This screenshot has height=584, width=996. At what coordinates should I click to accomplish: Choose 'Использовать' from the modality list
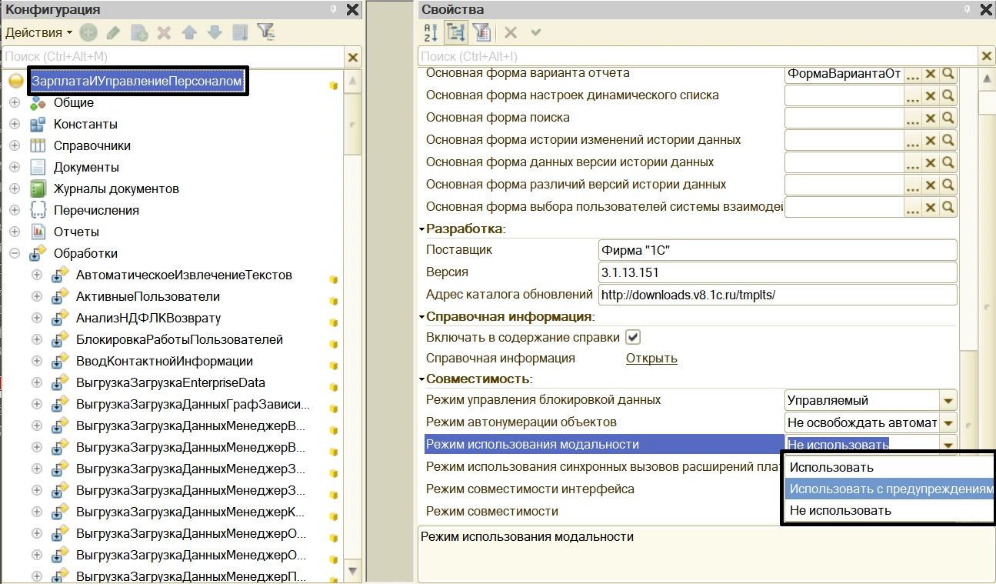[831, 467]
